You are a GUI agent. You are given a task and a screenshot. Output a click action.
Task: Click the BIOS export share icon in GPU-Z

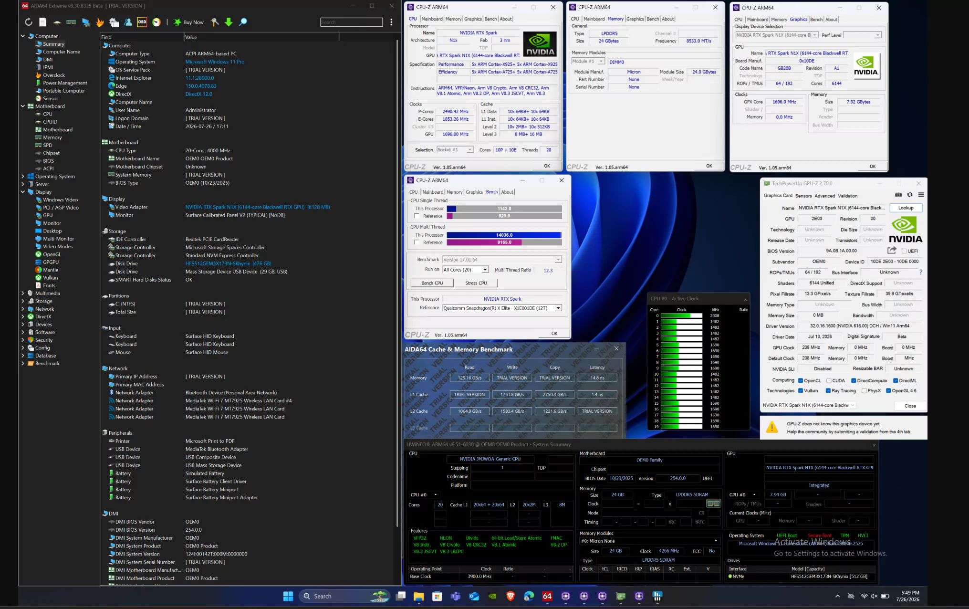(892, 250)
